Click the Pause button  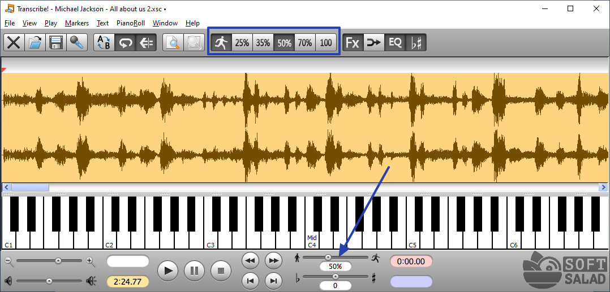pos(195,270)
